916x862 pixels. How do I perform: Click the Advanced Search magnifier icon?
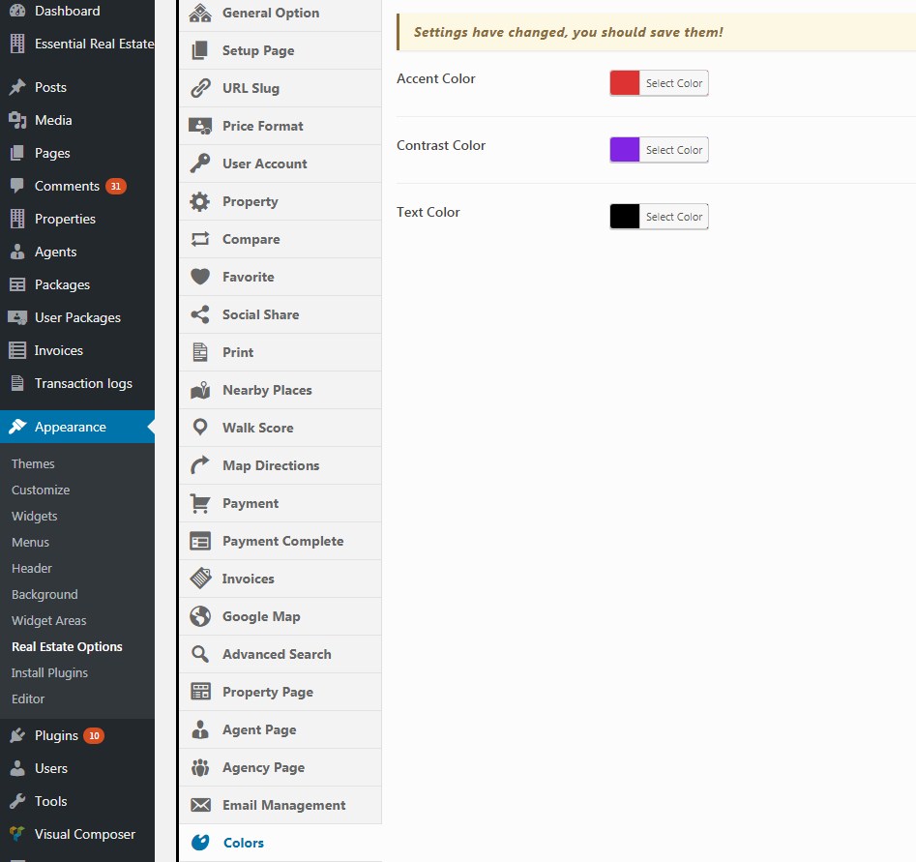pyautogui.click(x=200, y=654)
